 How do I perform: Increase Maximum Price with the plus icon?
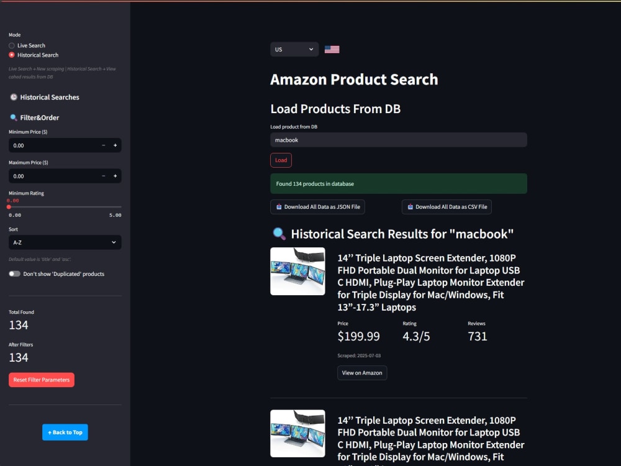pos(116,176)
